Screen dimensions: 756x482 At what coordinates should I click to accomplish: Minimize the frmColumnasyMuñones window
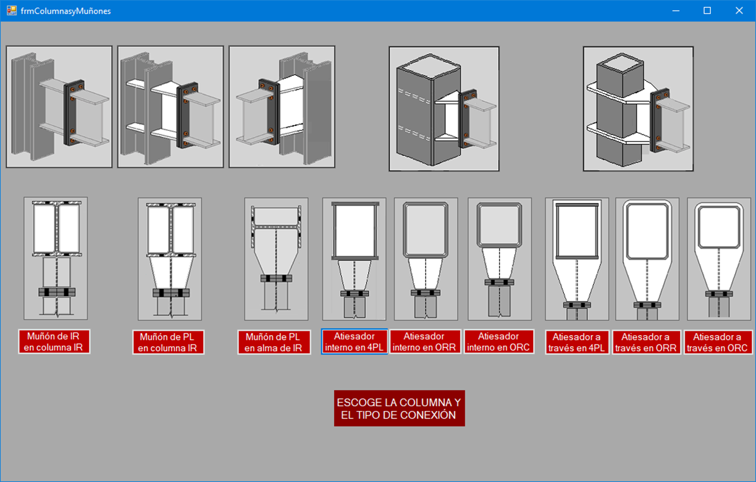(676, 10)
